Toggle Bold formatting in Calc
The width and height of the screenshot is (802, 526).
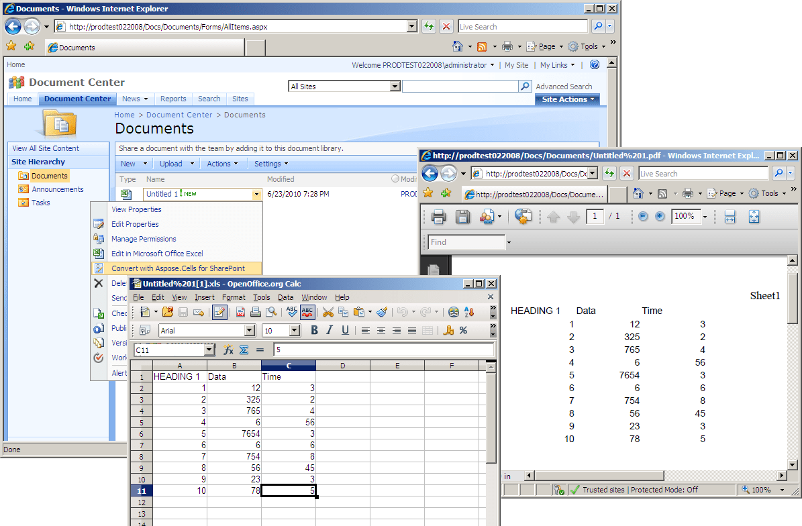coord(314,330)
